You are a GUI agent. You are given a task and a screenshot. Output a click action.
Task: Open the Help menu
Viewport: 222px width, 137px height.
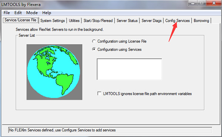click(x=47, y=13)
